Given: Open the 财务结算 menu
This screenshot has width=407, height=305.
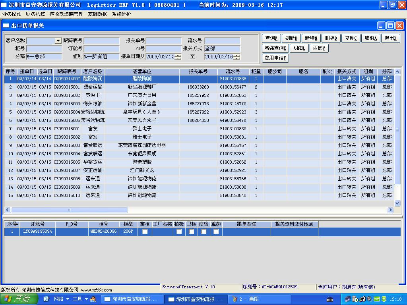Looking at the screenshot, I should [x=35, y=14].
